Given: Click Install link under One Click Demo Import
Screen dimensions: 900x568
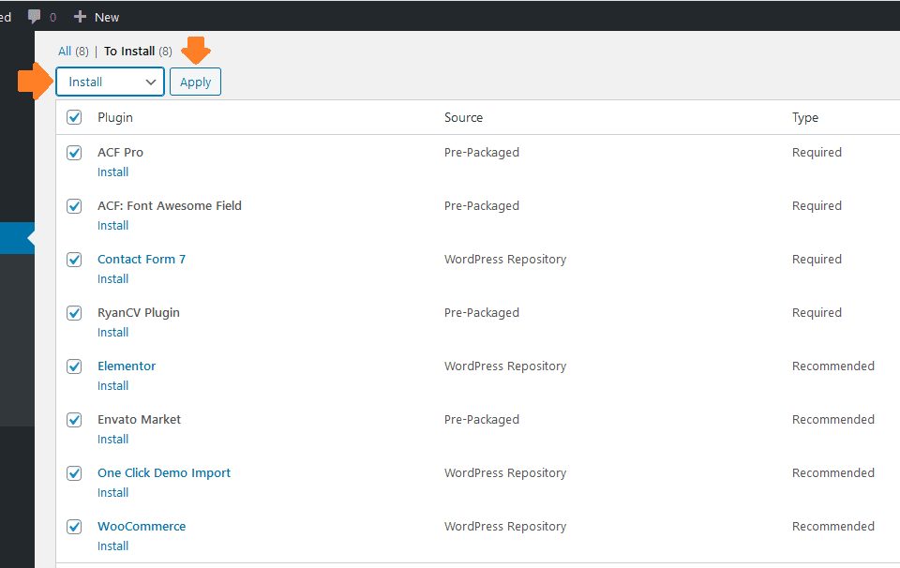Looking at the screenshot, I should [x=113, y=492].
